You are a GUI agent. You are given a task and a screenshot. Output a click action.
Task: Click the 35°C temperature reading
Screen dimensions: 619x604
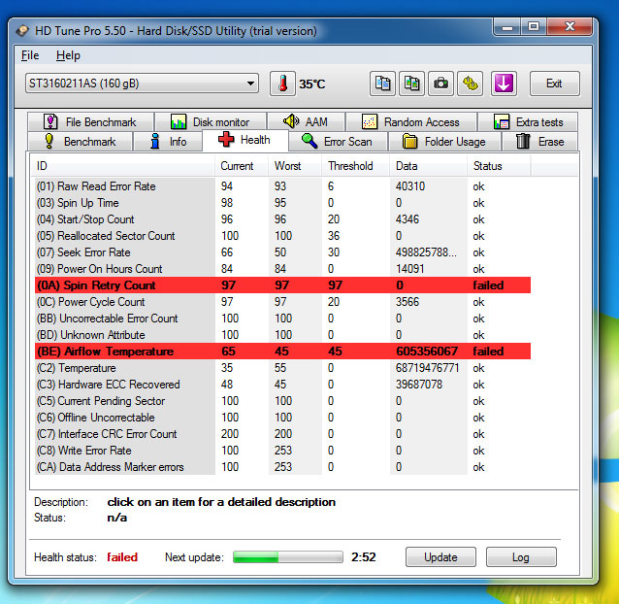(x=311, y=84)
